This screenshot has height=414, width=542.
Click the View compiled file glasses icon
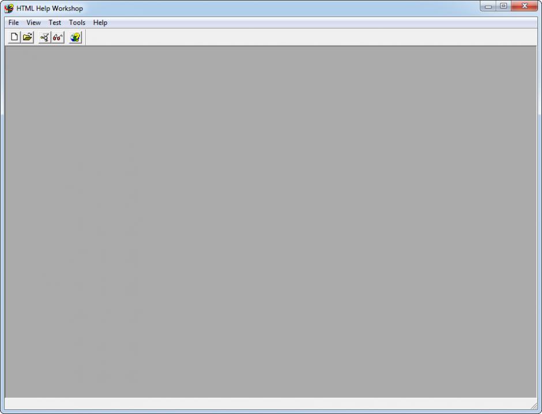click(x=58, y=37)
